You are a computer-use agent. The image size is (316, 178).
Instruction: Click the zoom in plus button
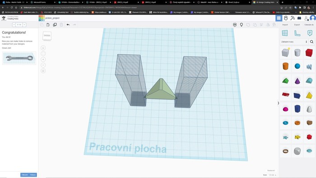[x=43, y=59]
